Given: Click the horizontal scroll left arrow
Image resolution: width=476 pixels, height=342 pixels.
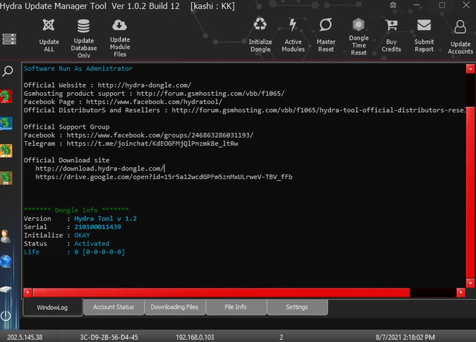Looking at the screenshot, I should pyautogui.click(x=28, y=292).
